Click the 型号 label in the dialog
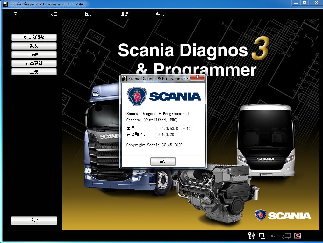This screenshot has height=243, width=323. click(x=132, y=128)
